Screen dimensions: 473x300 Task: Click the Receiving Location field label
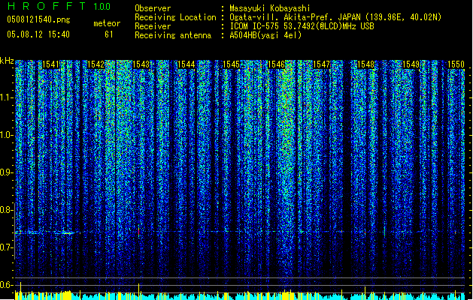click(x=175, y=17)
